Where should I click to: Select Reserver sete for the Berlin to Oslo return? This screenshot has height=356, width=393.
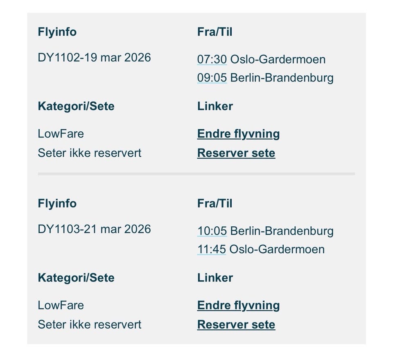pyautogui.click(x=236, y=324)
